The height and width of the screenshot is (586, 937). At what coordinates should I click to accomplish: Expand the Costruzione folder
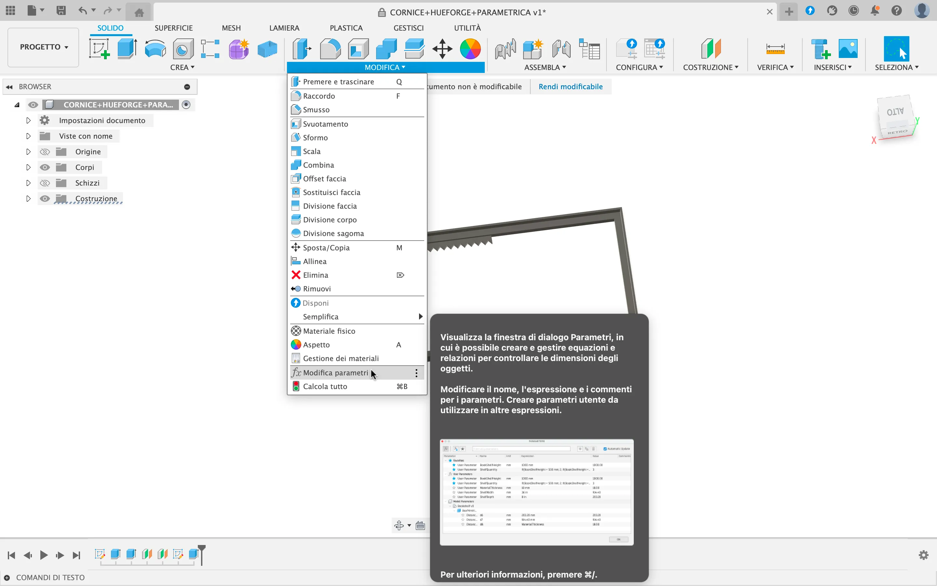point(28,199)
